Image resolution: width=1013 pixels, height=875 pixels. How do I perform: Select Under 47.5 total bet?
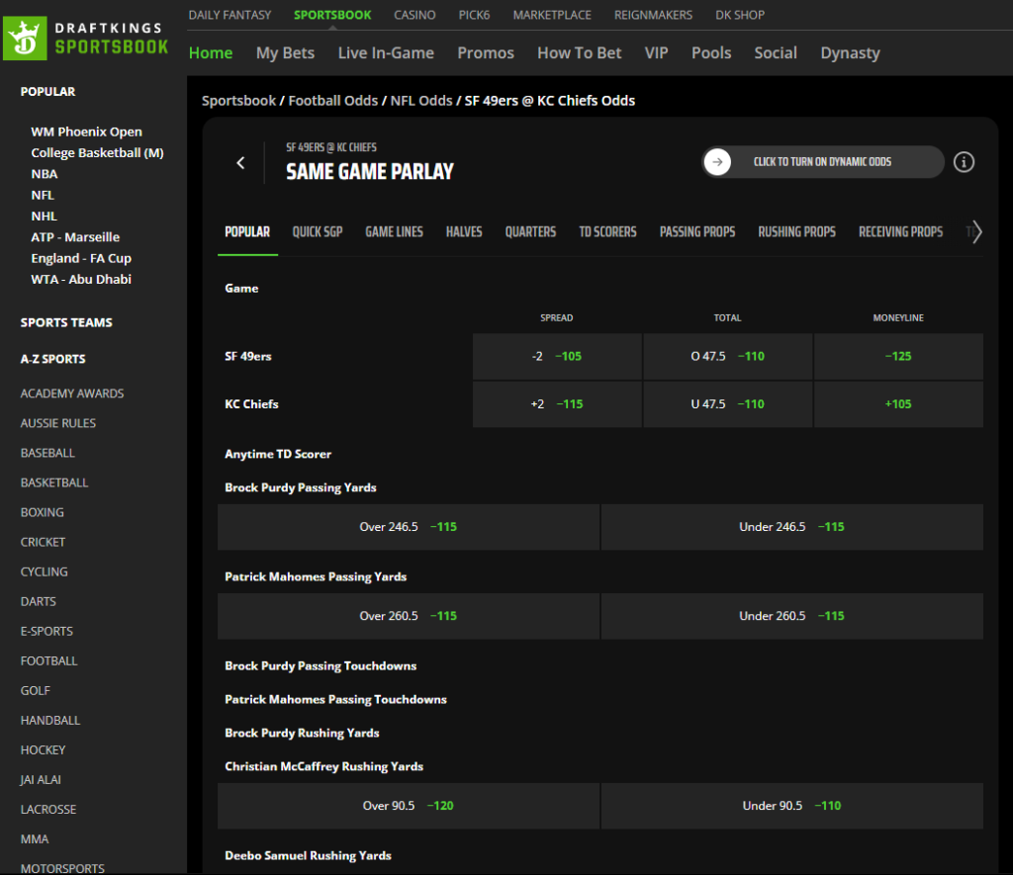tap(727, 404)
